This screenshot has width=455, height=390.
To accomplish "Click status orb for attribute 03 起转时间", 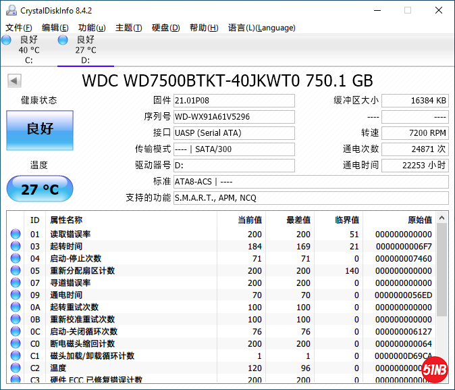I will 16,246.
